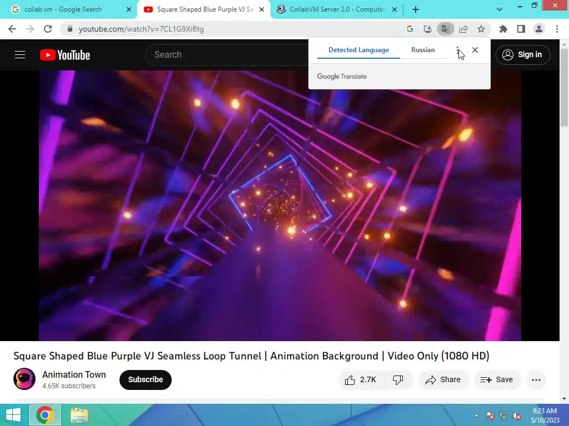
Task: Click the browser forward arrow
Action: tap(30, 29)
